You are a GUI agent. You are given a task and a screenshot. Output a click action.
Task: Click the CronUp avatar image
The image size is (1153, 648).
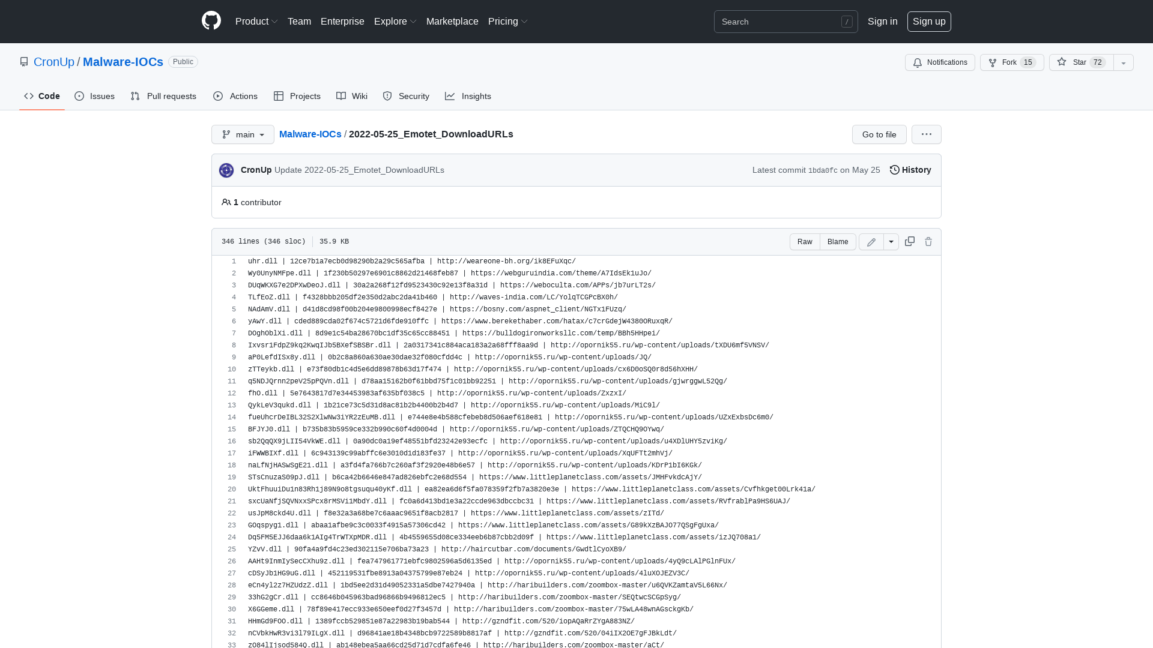226,170
